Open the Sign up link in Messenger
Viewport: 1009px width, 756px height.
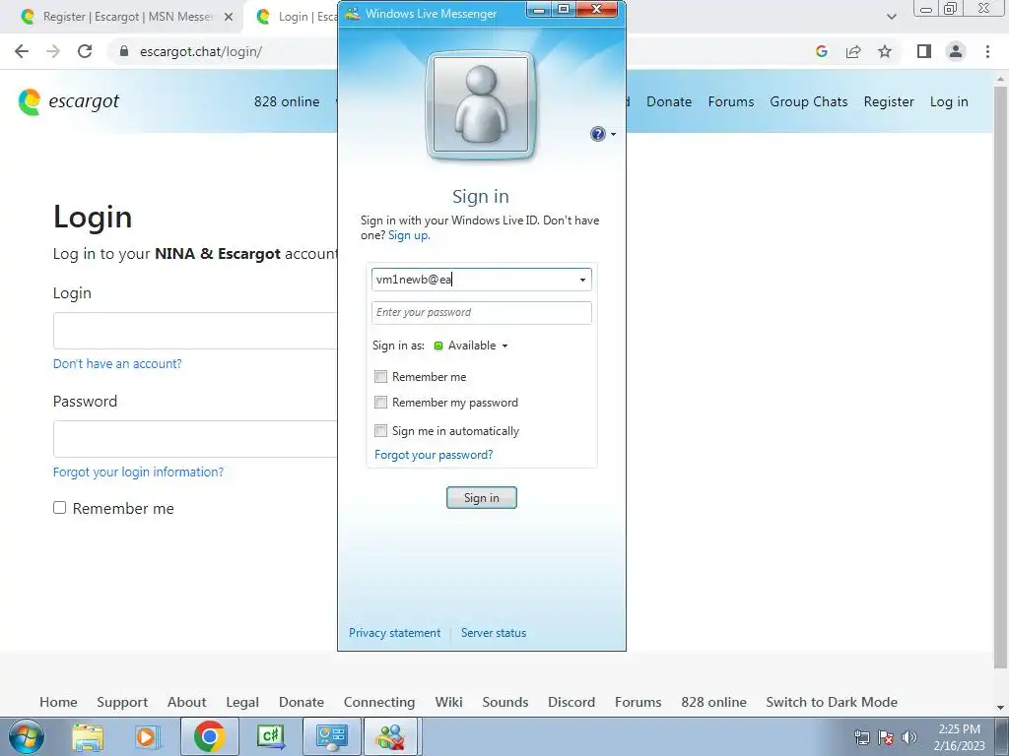[409, 235]
